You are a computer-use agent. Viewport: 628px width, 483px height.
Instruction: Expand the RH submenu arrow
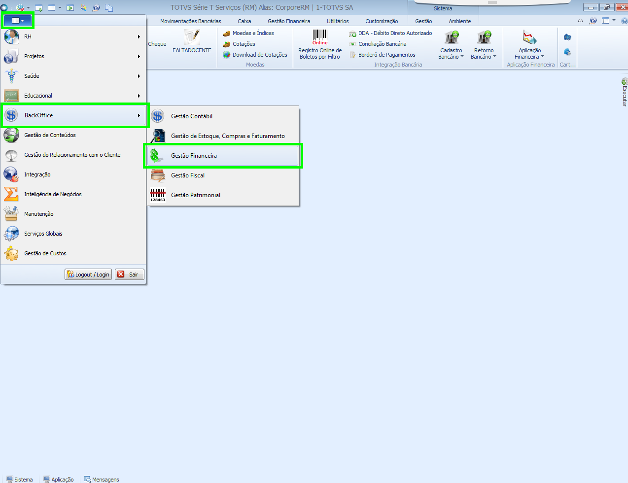coord(139,37)
